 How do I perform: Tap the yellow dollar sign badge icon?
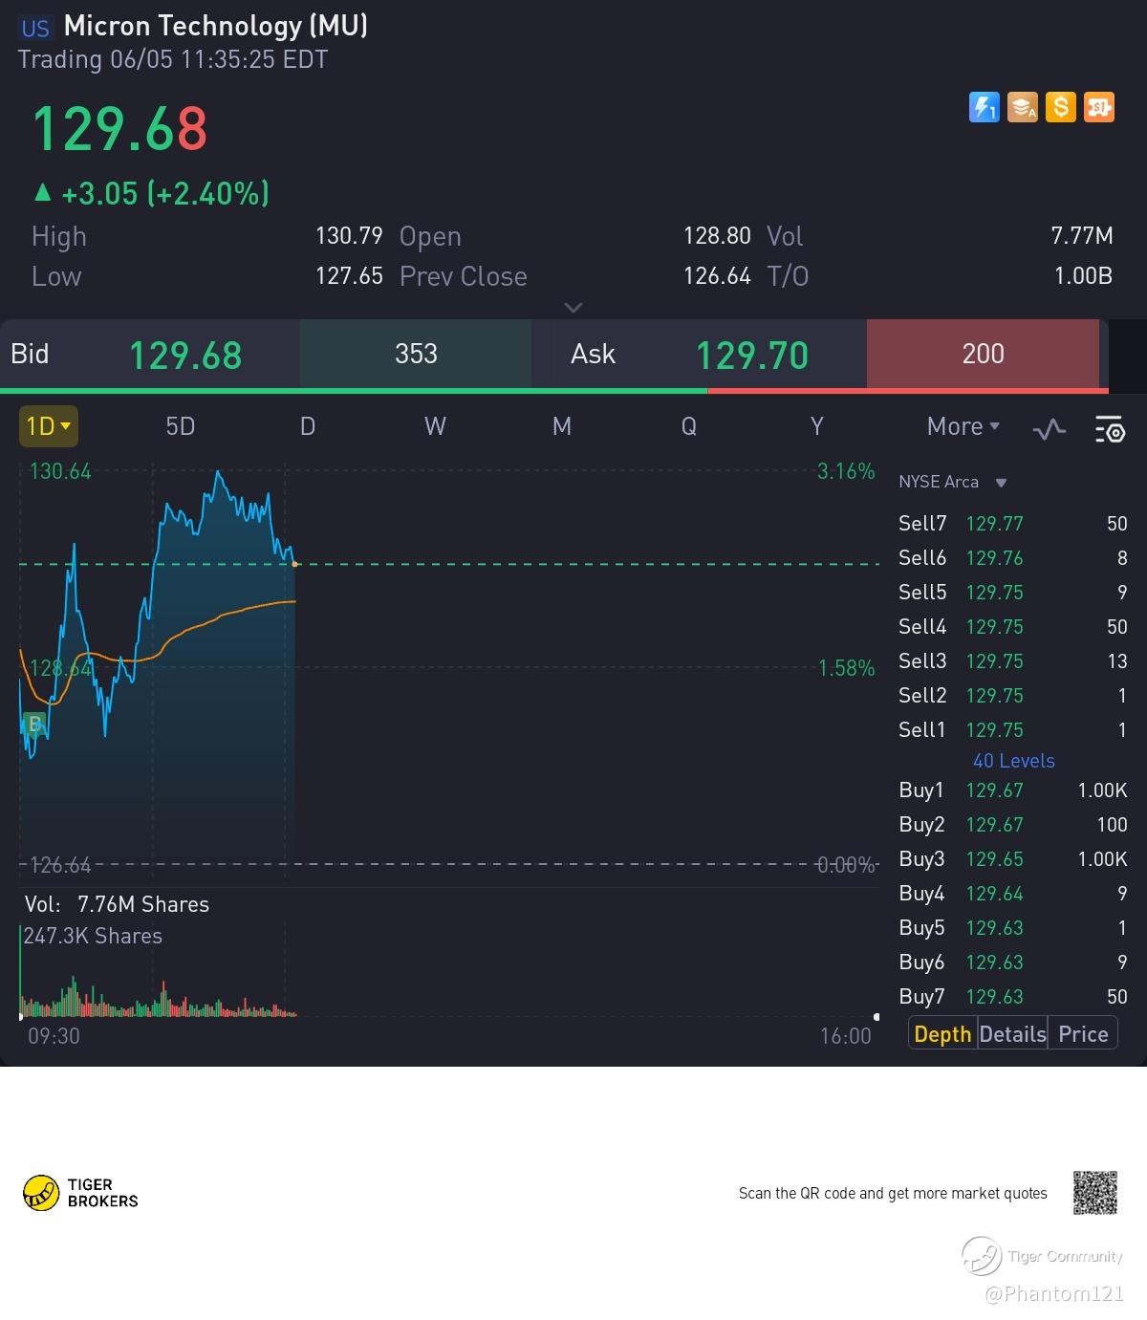pos(1061,107)
